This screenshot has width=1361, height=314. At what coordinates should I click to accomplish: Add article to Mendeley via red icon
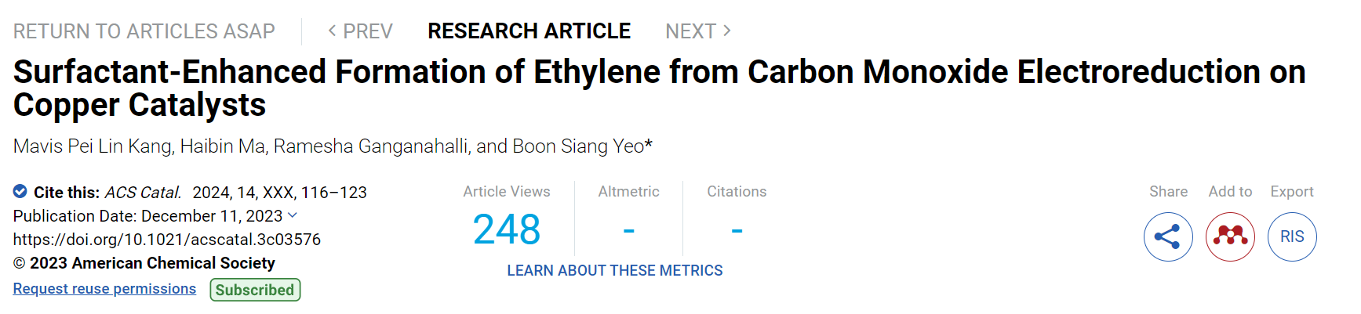point(1230,236)
